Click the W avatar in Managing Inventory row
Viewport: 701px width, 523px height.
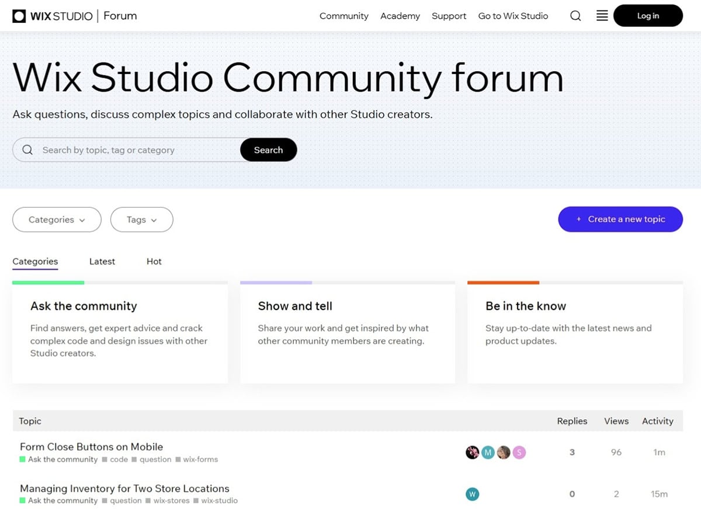pyautogui.click(x=472, y=494)
